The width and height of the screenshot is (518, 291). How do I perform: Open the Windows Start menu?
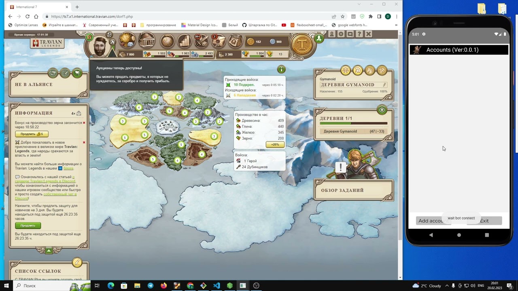click(x=6, y=286)
